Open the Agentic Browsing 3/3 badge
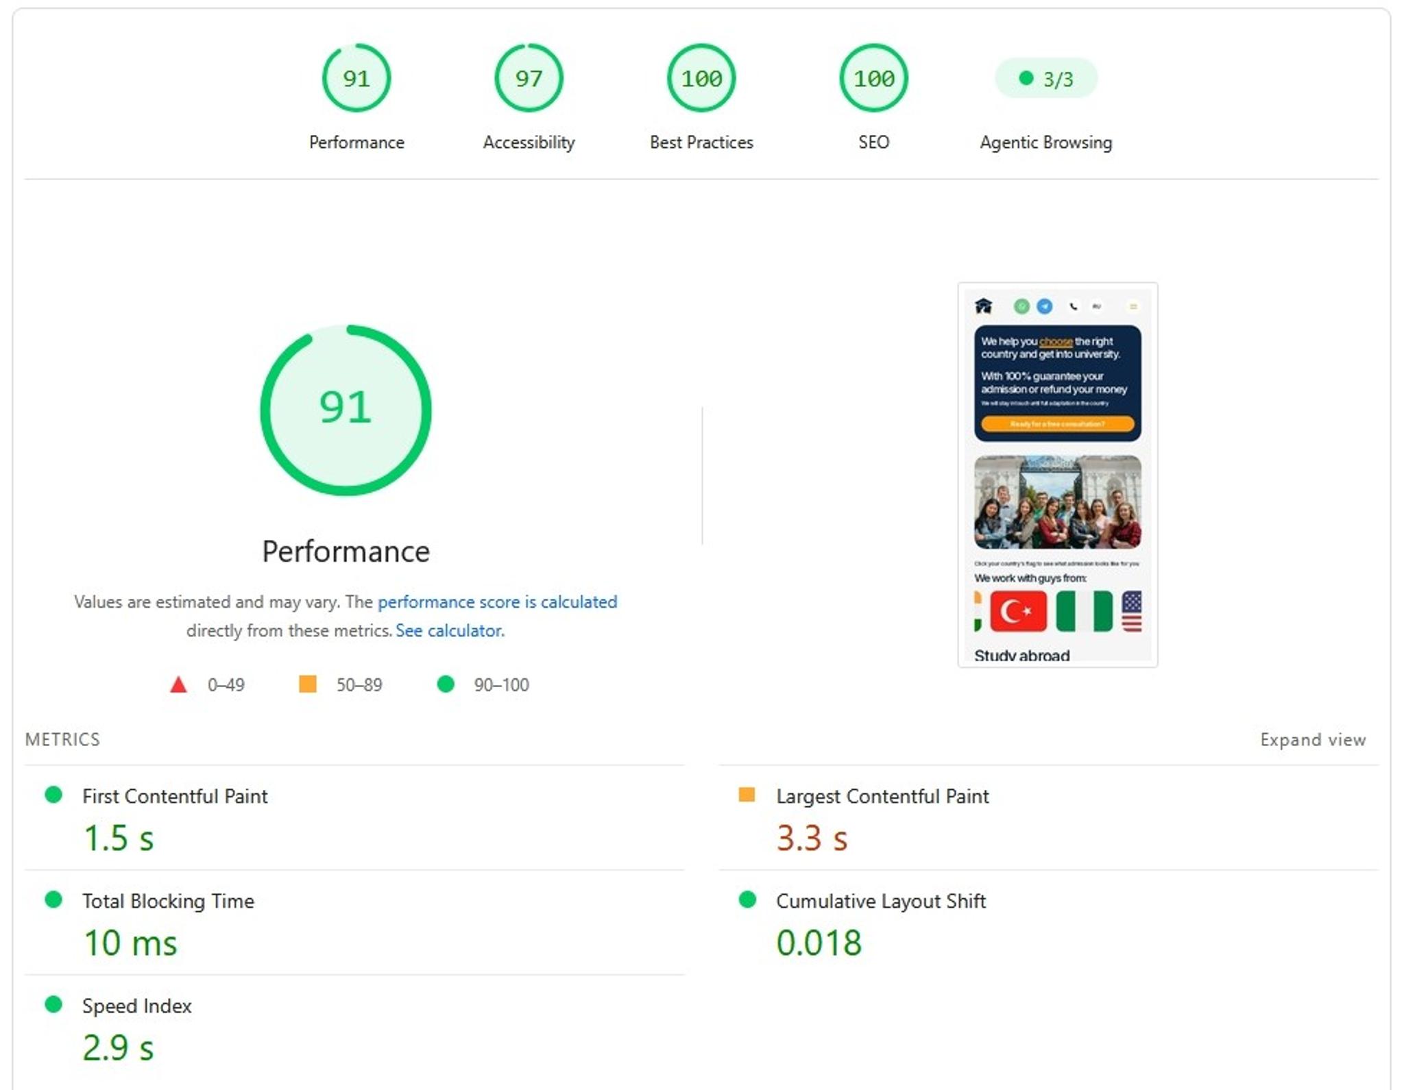This screenshot has width=1404, height=1090. click(x=1046, y=79)
